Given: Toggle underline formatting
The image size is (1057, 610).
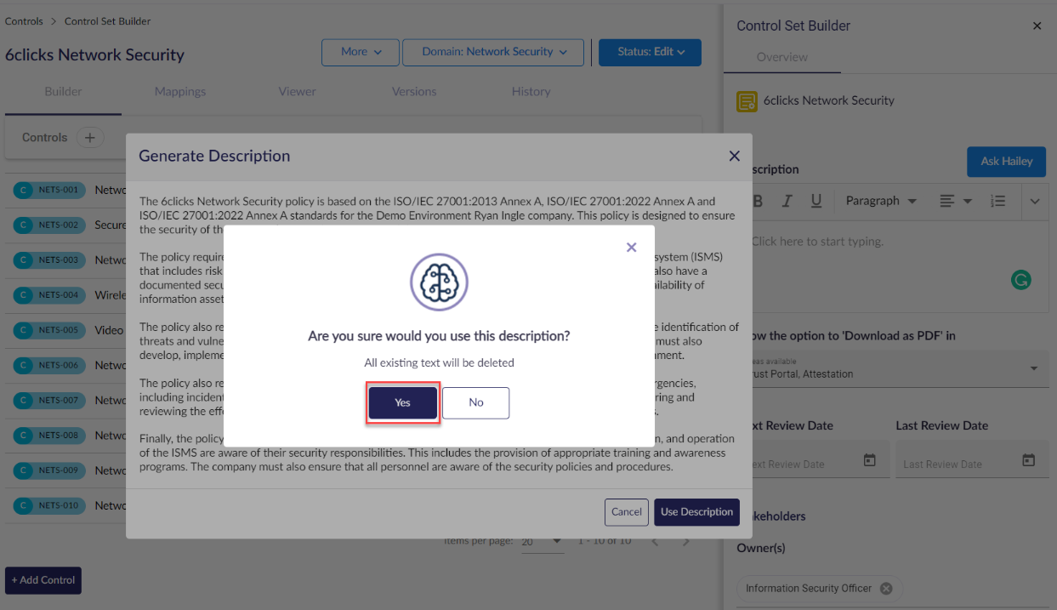Looking at the screenshot, I should click(x=815, y=202).
